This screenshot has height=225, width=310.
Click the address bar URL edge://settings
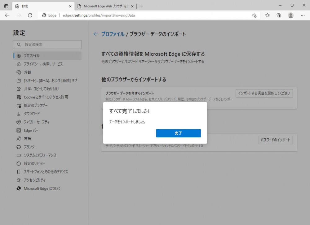coord(99,15)
